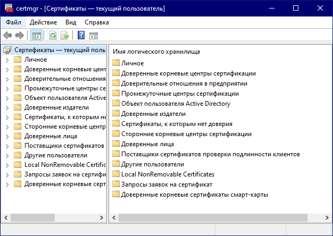The image size is (333, 236).
Task: Click column header Имя логического хранилища
Action: coord(156,52)
